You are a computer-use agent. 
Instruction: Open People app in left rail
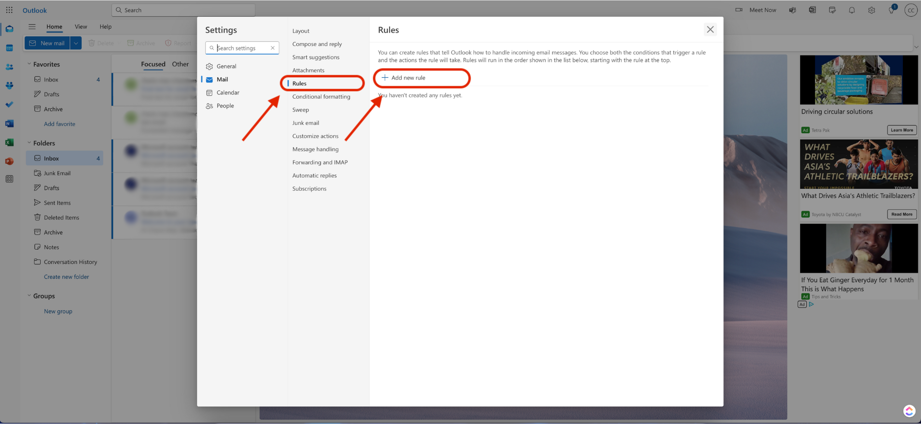pos(9,67)
